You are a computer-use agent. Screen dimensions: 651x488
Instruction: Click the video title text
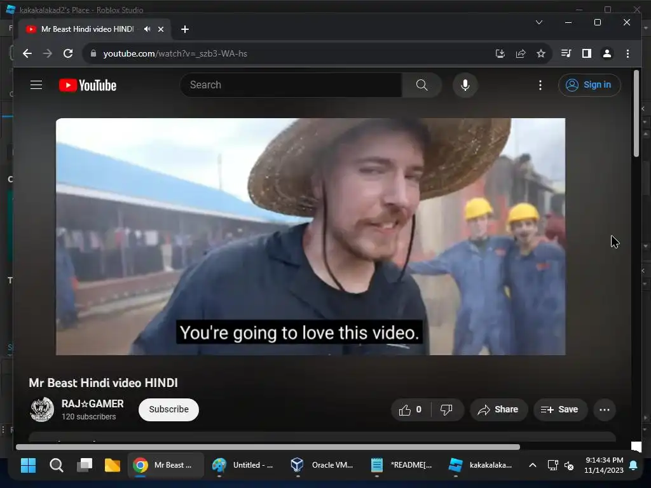click(x=104, y=383)
